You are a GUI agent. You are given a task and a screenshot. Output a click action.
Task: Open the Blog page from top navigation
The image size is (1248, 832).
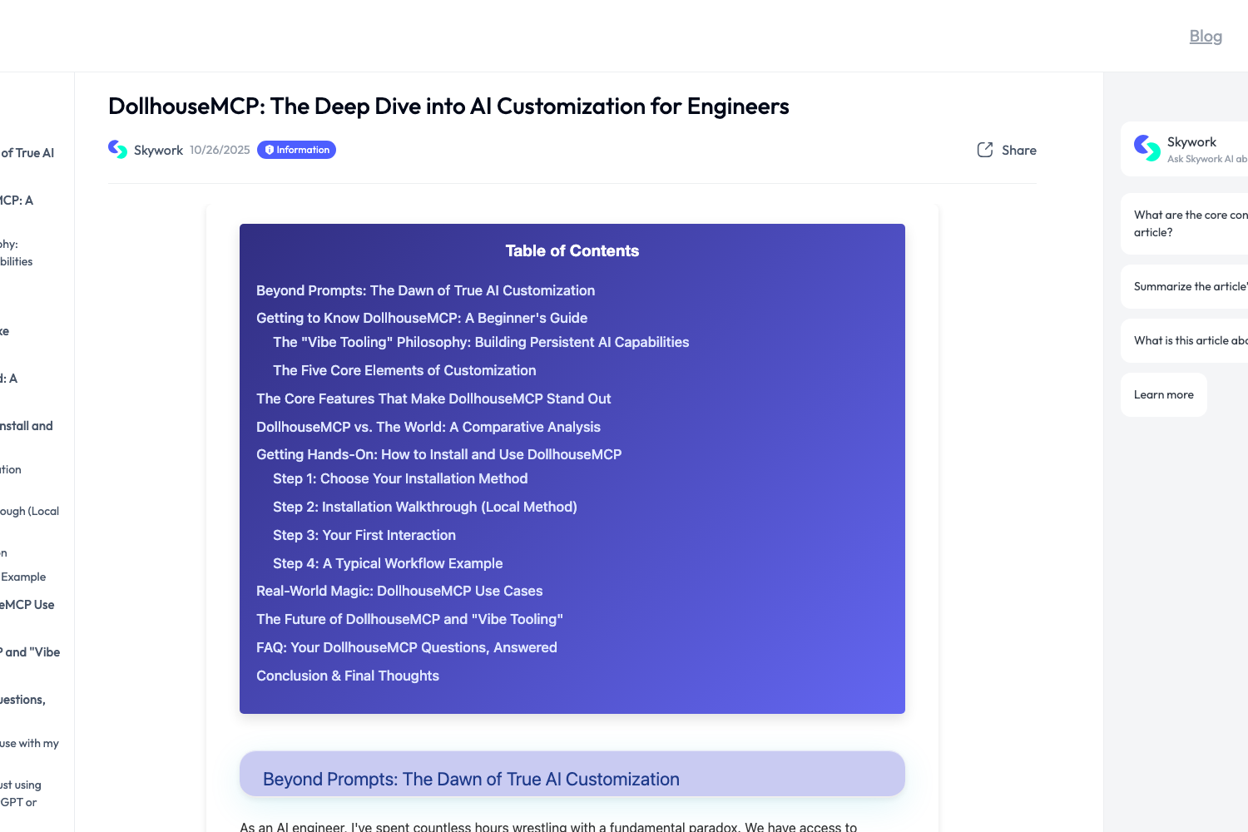(1205, 36)
